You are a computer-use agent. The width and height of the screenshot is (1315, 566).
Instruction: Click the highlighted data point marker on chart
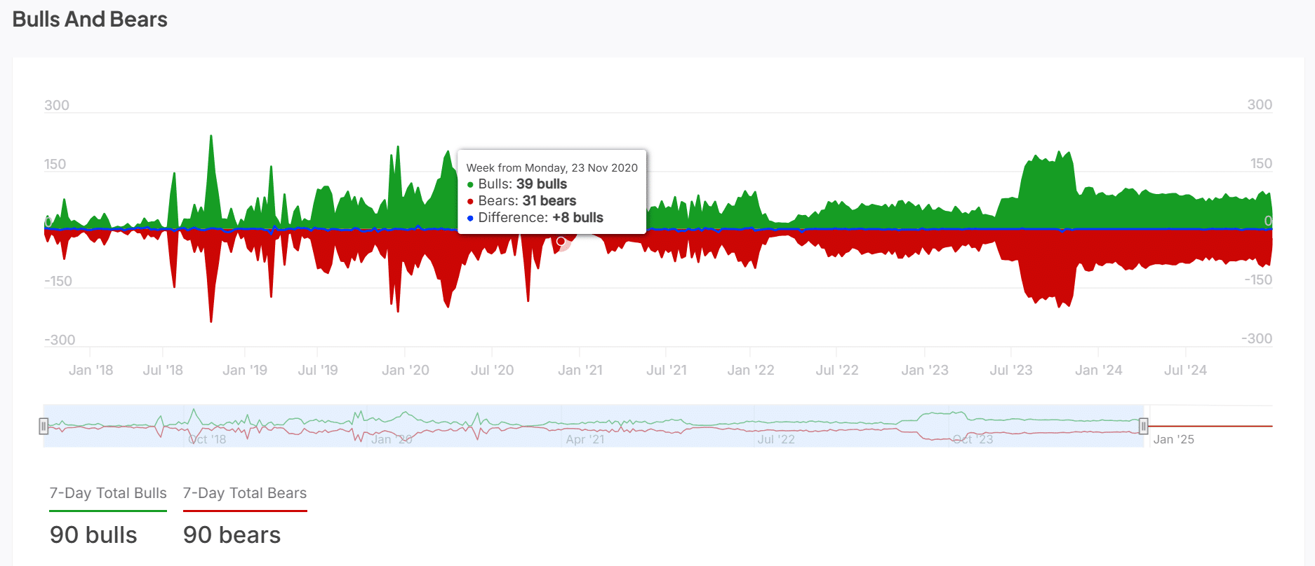(561, 241)
